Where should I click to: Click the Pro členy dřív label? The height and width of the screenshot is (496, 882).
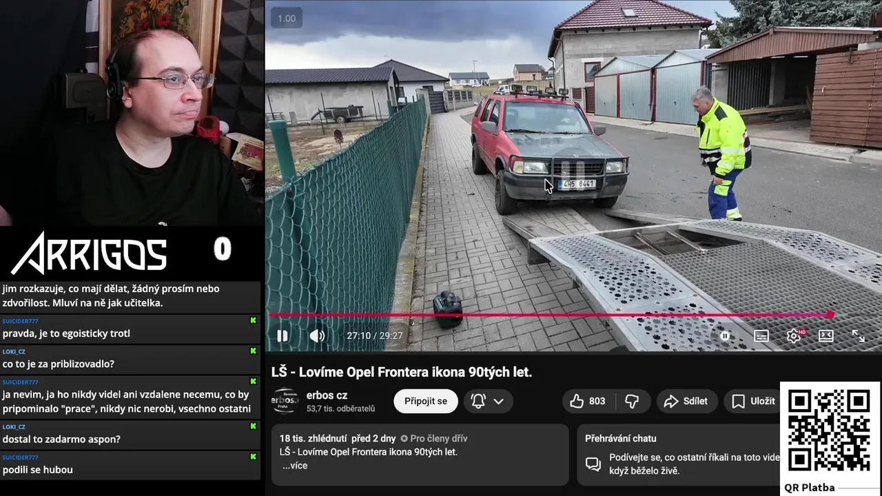[434, 438]
